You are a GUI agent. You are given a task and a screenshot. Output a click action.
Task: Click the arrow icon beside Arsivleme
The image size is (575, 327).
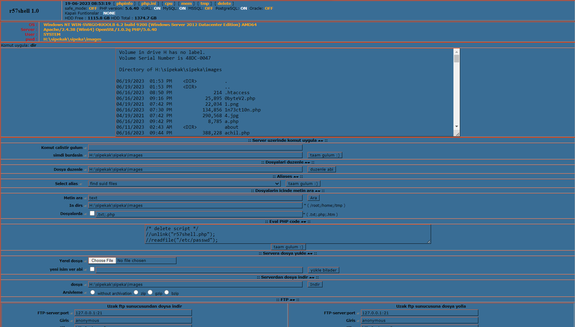click(85, 293)
